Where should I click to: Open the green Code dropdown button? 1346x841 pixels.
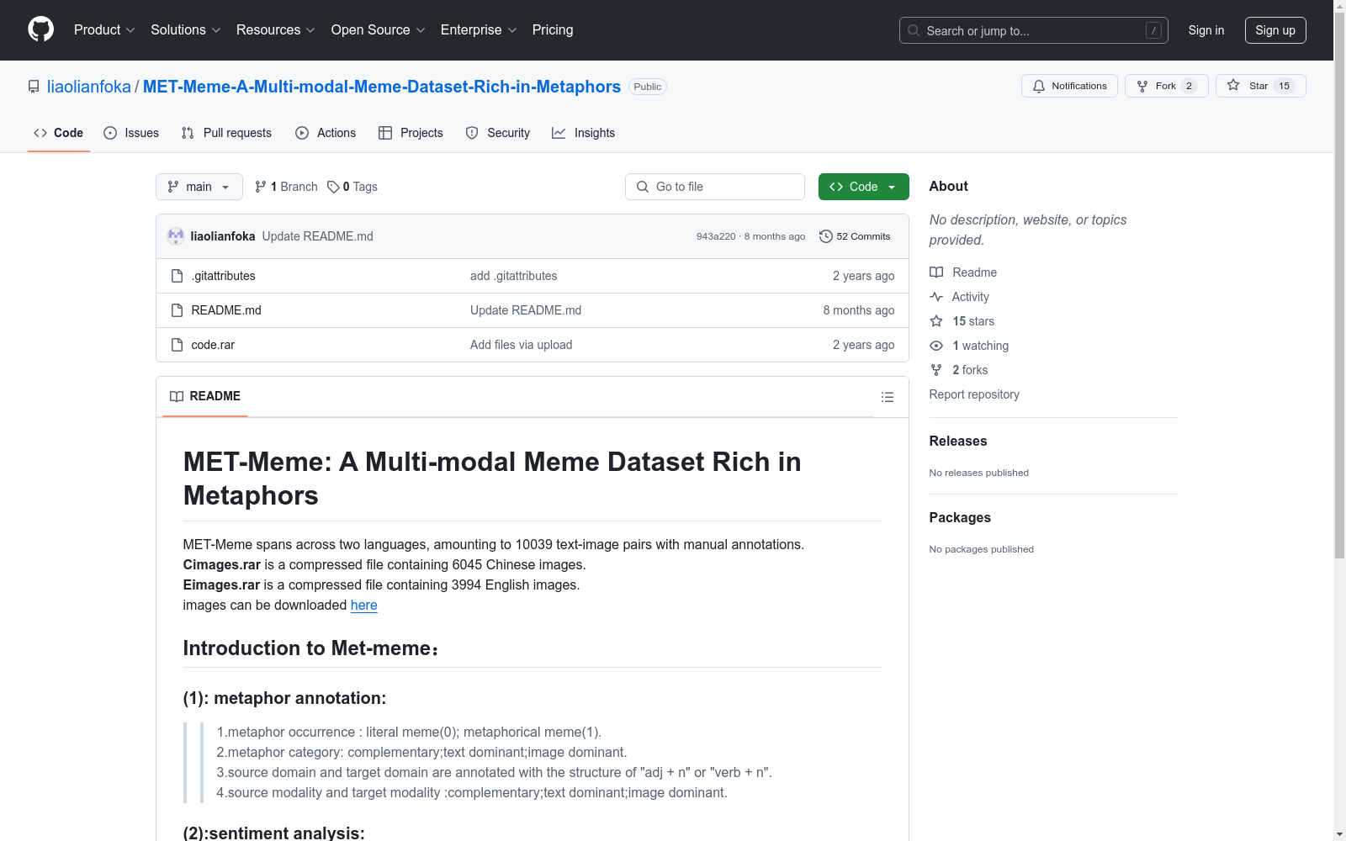coord(863,187)
